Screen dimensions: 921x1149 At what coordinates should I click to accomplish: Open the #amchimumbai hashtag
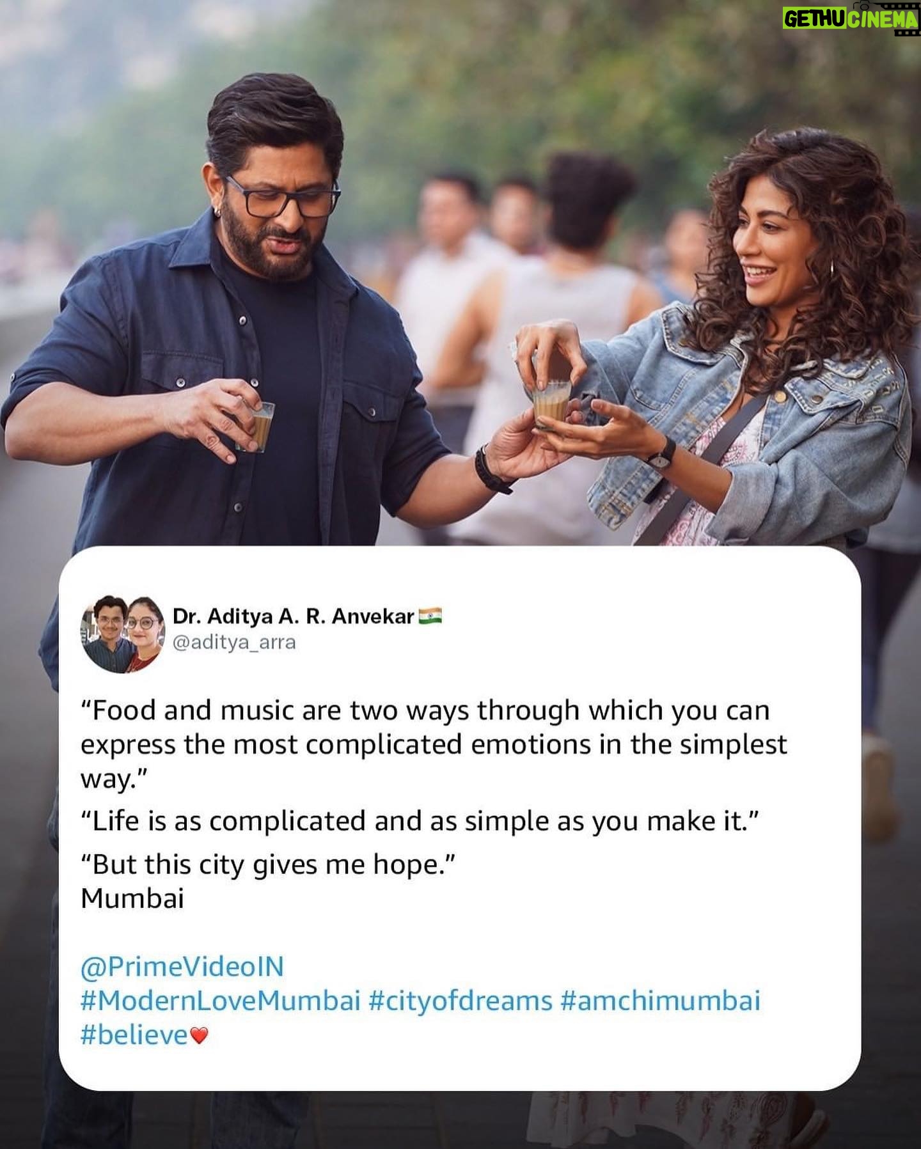(660, 1001)
